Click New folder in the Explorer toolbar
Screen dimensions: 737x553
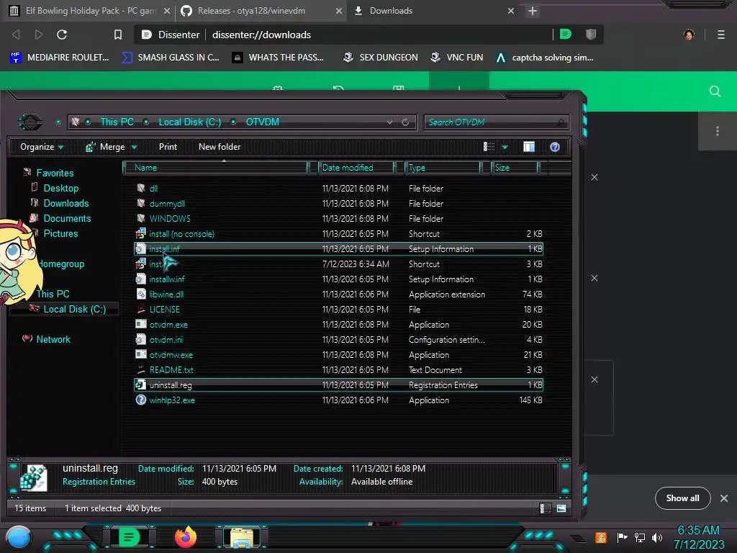(x=220, y=147)
